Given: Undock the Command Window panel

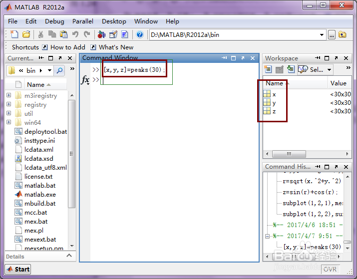Looking at the screenshot, I should [243, 58].
